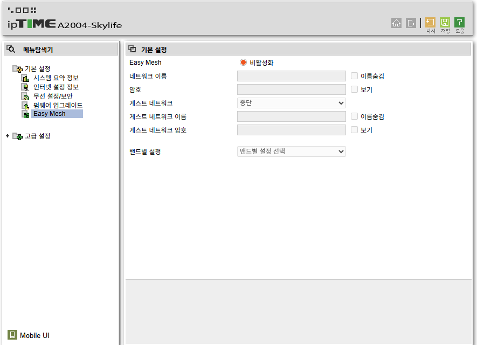The height and width of the screenshot is (345, 484).
Task: Open the 게스트 네트워크 중단 dropdown
Action: pos(292,103)
